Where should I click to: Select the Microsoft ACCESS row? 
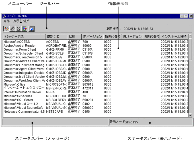(96, 42)
